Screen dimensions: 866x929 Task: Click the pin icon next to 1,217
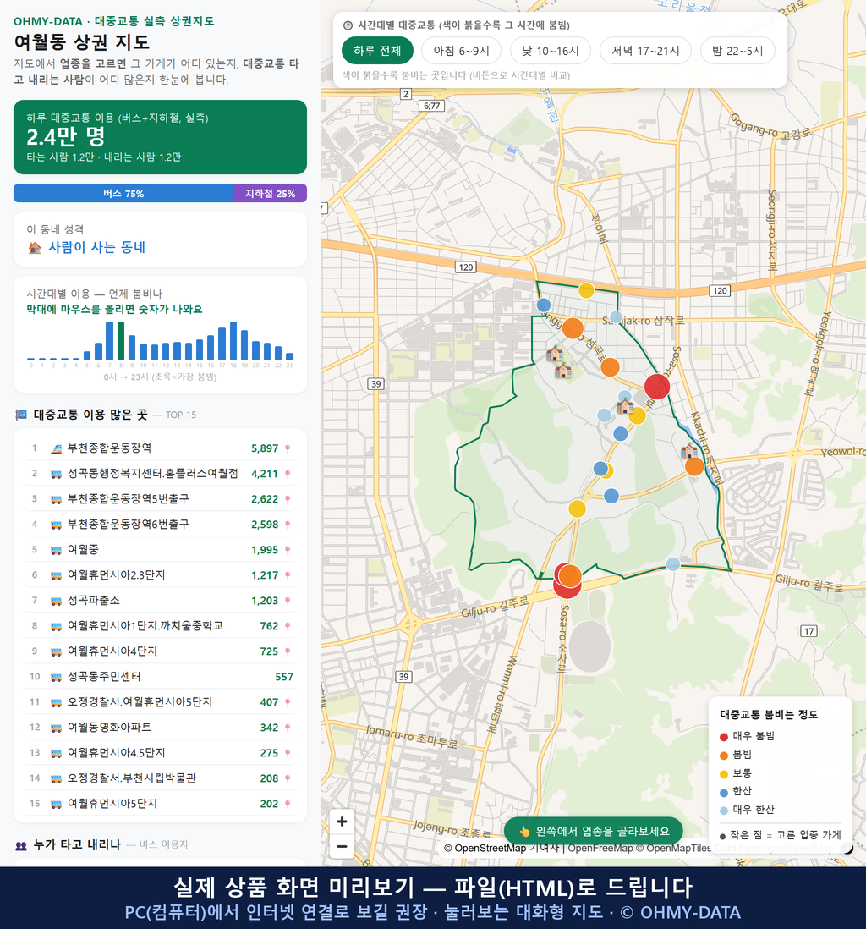[288, 575]
